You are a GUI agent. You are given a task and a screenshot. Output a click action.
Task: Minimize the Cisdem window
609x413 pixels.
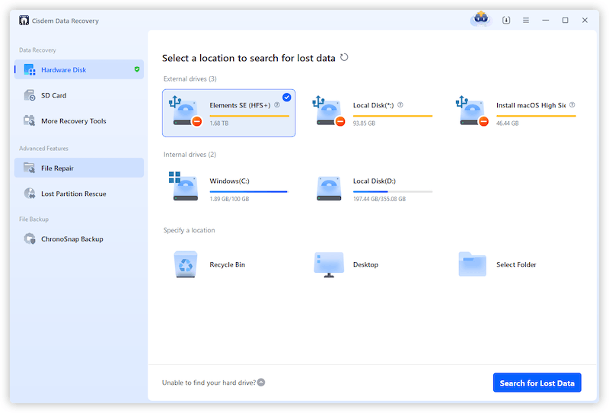point(546,21)
